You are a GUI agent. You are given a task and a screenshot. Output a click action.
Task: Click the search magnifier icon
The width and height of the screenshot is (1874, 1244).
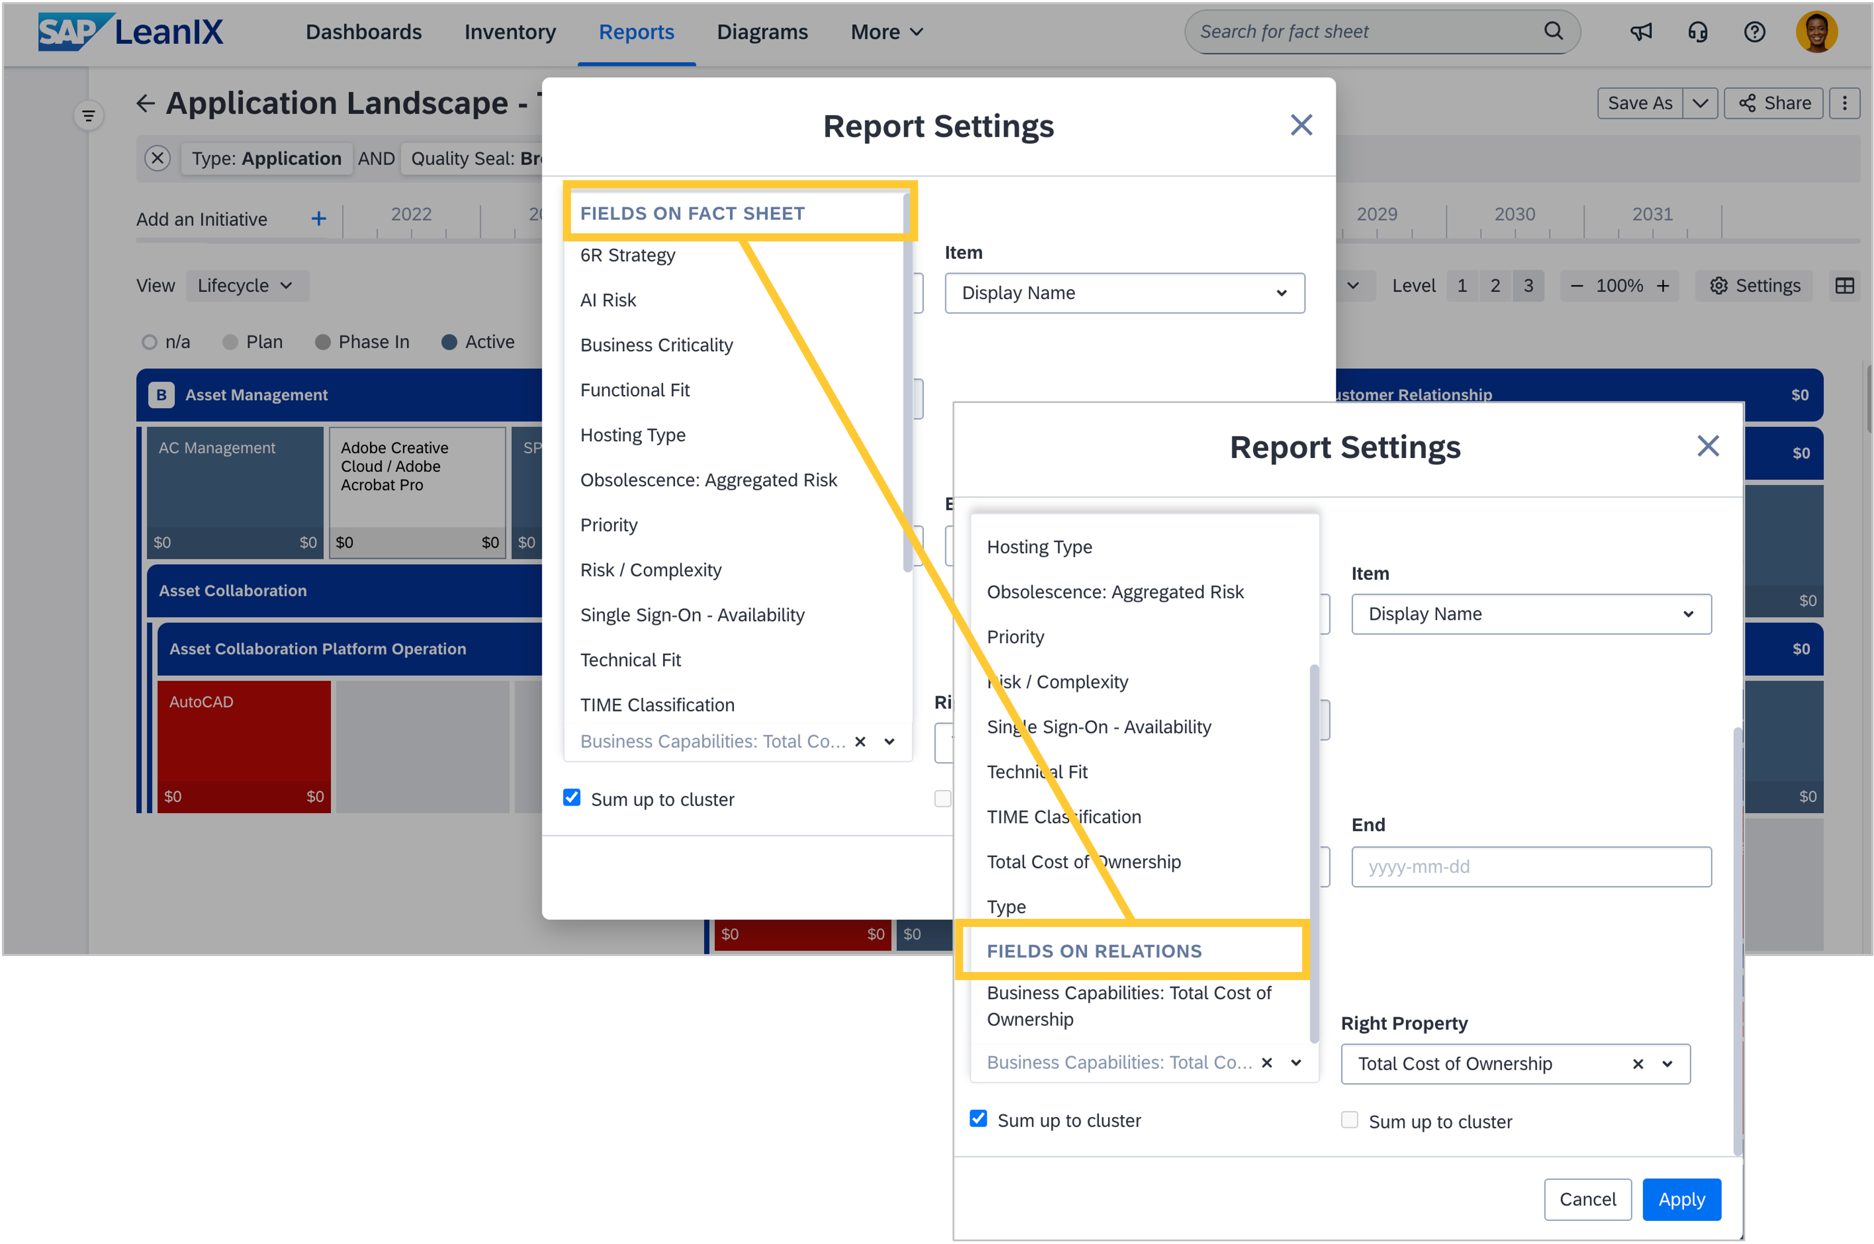pos(1553,32)
